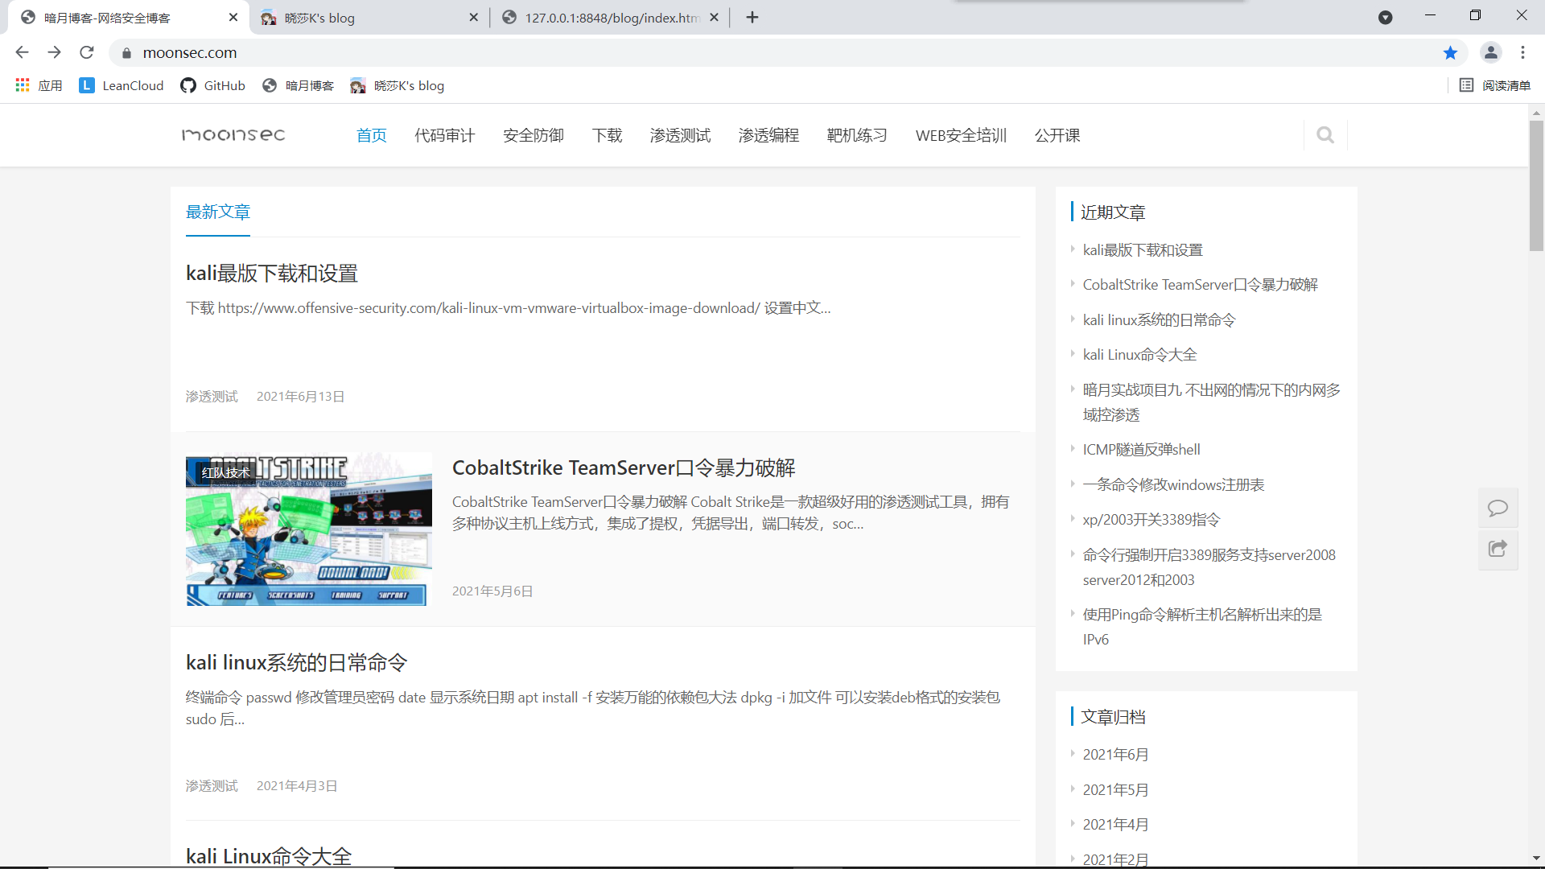1545x869 pixels.
Task: Open the 靶机练习 menu item
Action: click(x=858, y=135)
